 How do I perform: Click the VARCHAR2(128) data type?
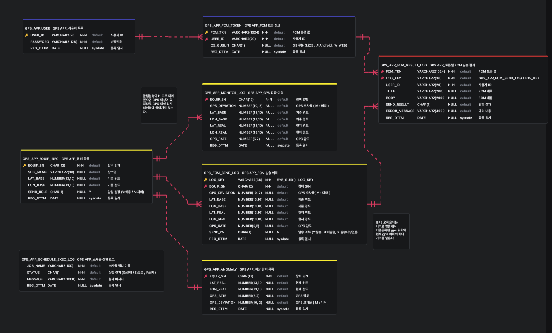click(64, 42)
